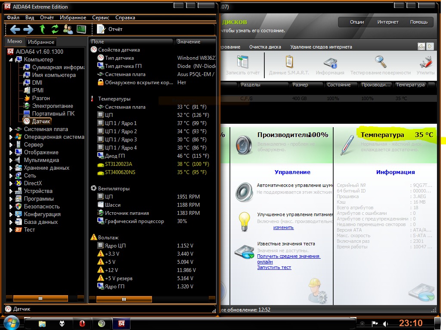Select the Диод ГП temperature row
Image resolution: width=446 pixels, height=330 pixels.
(152, 156)
